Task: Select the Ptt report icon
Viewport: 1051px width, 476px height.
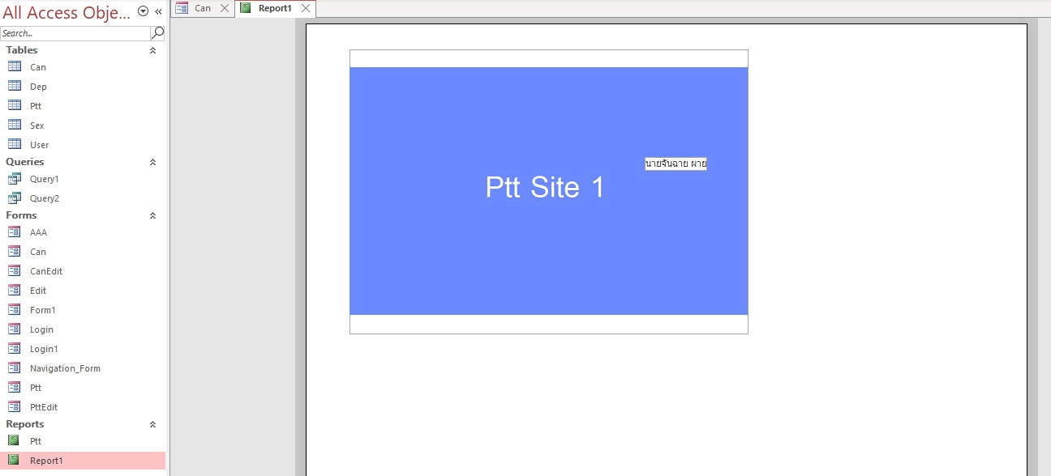Action: pyautogui.click(x=14, y=441)
